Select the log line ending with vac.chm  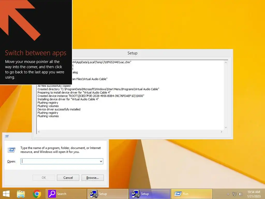point(101,62)
